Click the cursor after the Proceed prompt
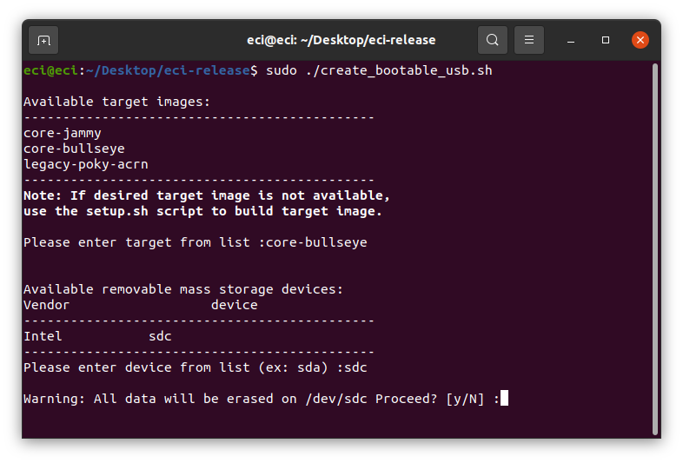This screenshot has width=683, height=463. click(x=504, y=398)
